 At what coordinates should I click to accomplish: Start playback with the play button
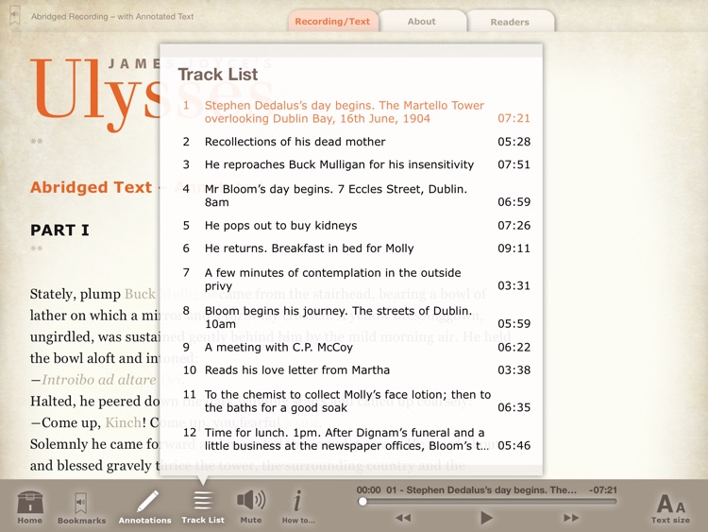[x=486, y=518]
